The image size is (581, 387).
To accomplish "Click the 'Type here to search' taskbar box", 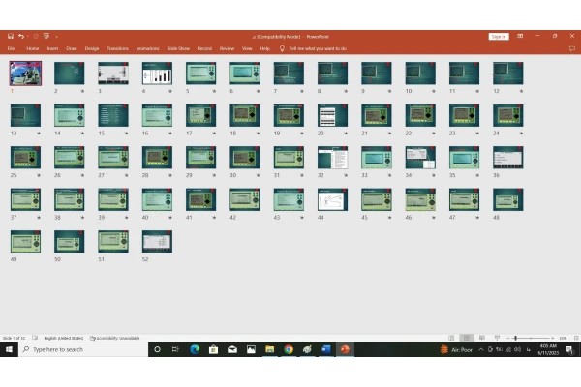I will tap(83, 349).
